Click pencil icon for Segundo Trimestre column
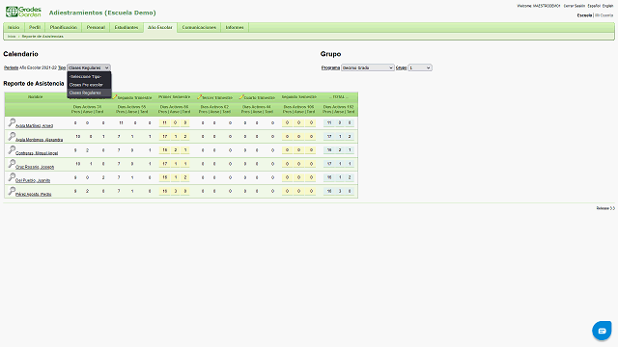Image resolution: width=618 pixels, height=347 pixels. point(115,96)
